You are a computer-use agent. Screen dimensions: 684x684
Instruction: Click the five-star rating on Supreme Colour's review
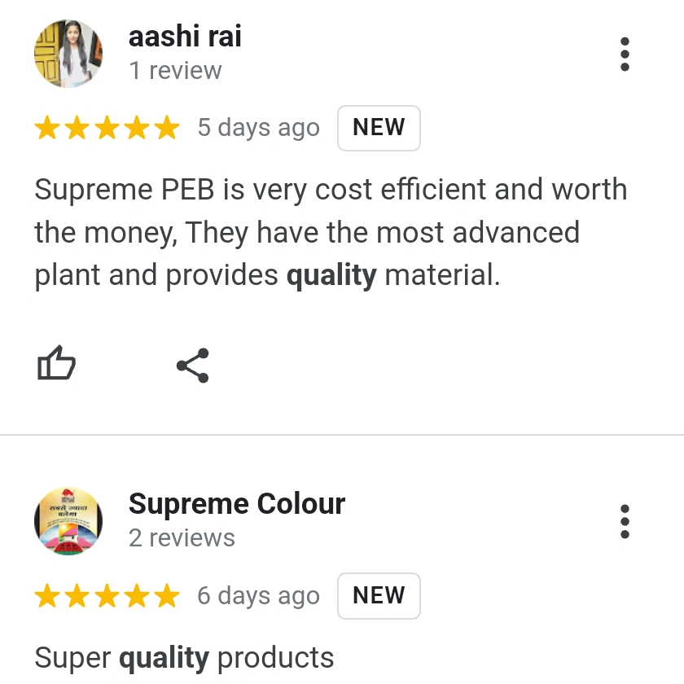(x=107, y=595)
